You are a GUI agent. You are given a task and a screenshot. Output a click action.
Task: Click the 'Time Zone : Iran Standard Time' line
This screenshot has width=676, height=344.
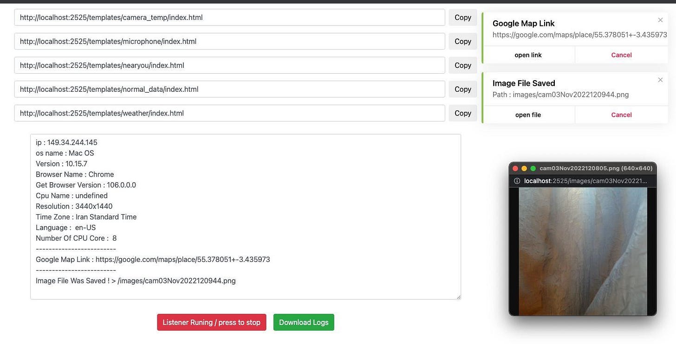click(86, 217)
